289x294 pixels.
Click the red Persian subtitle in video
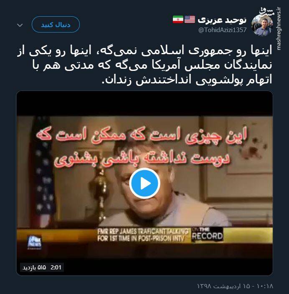pos(142,147)
